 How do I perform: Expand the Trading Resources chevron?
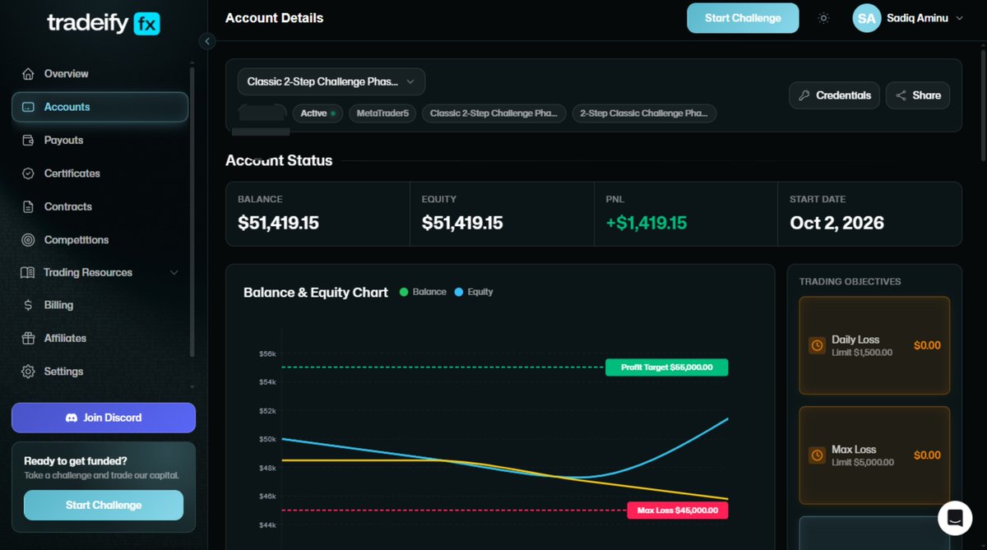pyautogui.click(x=174, y=272)
